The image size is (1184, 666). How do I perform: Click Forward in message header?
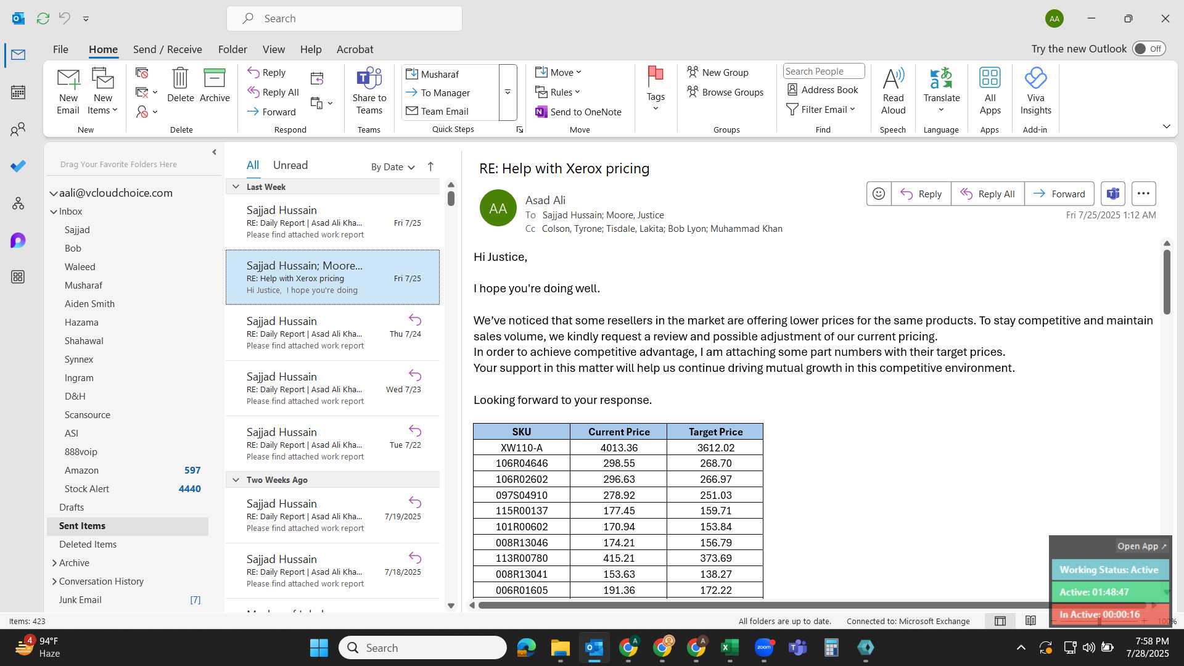pos(1059,194)
